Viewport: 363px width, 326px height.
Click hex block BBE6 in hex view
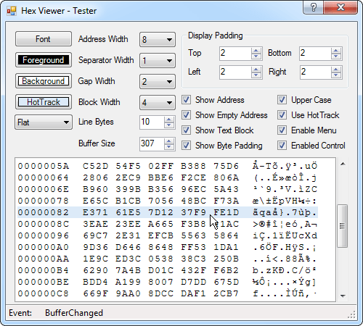click(x=161, y=177)
